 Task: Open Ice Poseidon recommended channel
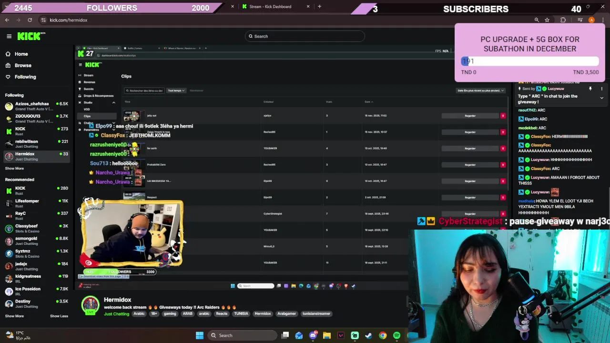(36, 292)
